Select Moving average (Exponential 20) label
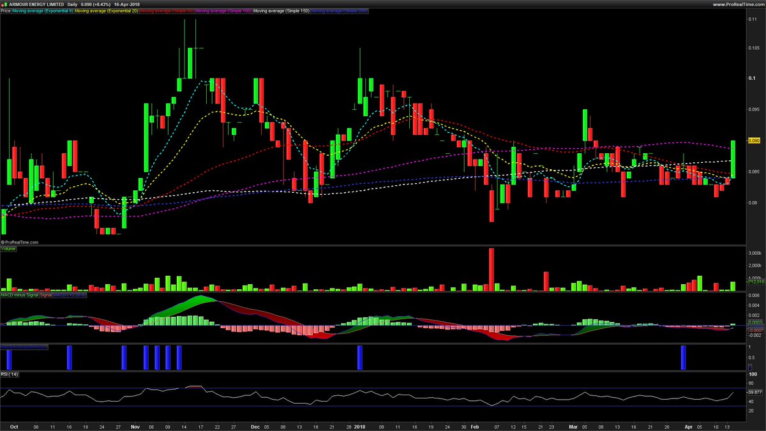This screenshot has height=431, width=766. click(106, 11)
